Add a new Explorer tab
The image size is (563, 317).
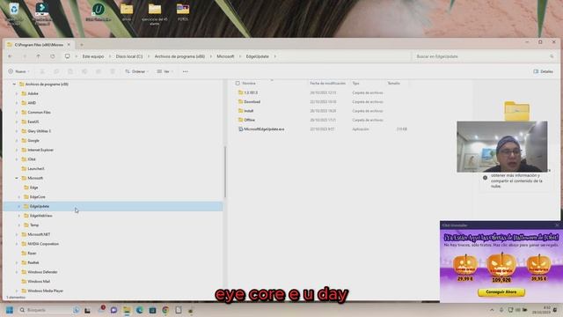pyautogui.click(x=82, y=45)
